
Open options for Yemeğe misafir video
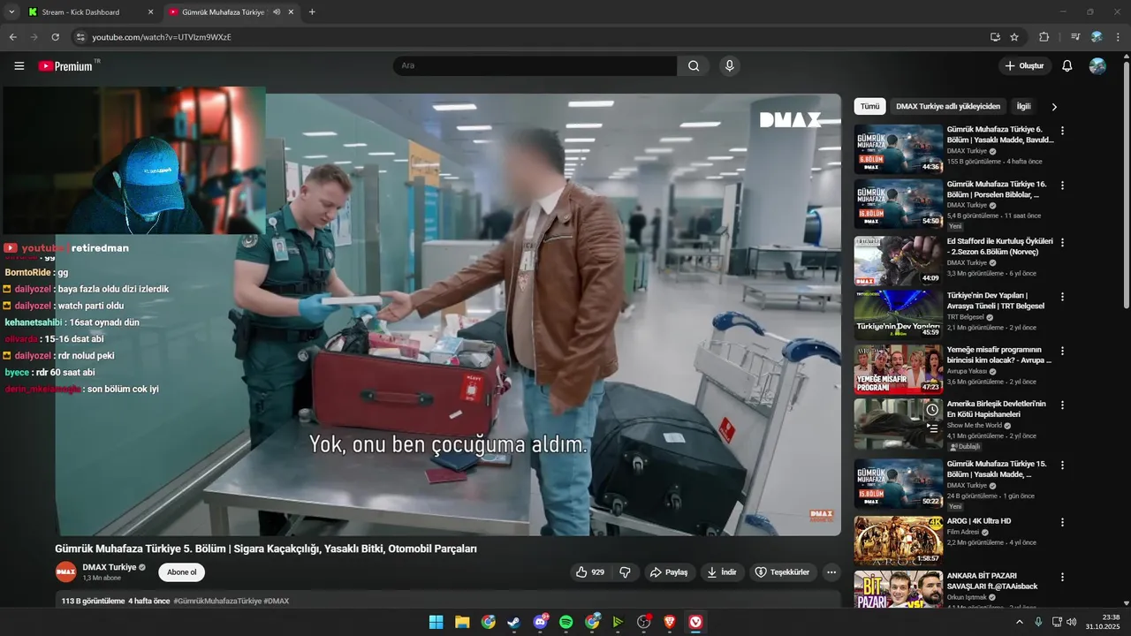(1062, 351)
